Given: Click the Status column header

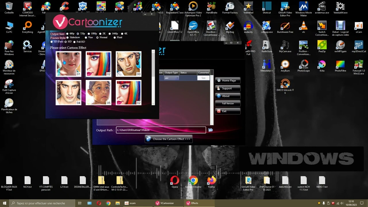Looking at the screenshot, I should (188, 73).
